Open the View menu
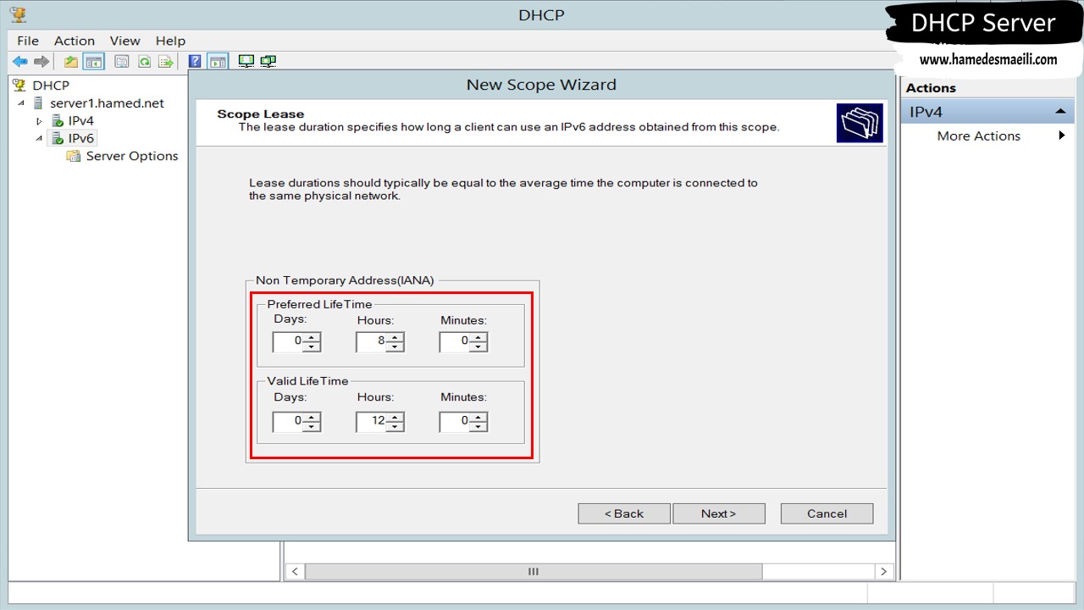Screen dimensions: 1084x610 [x=124, y=41]
